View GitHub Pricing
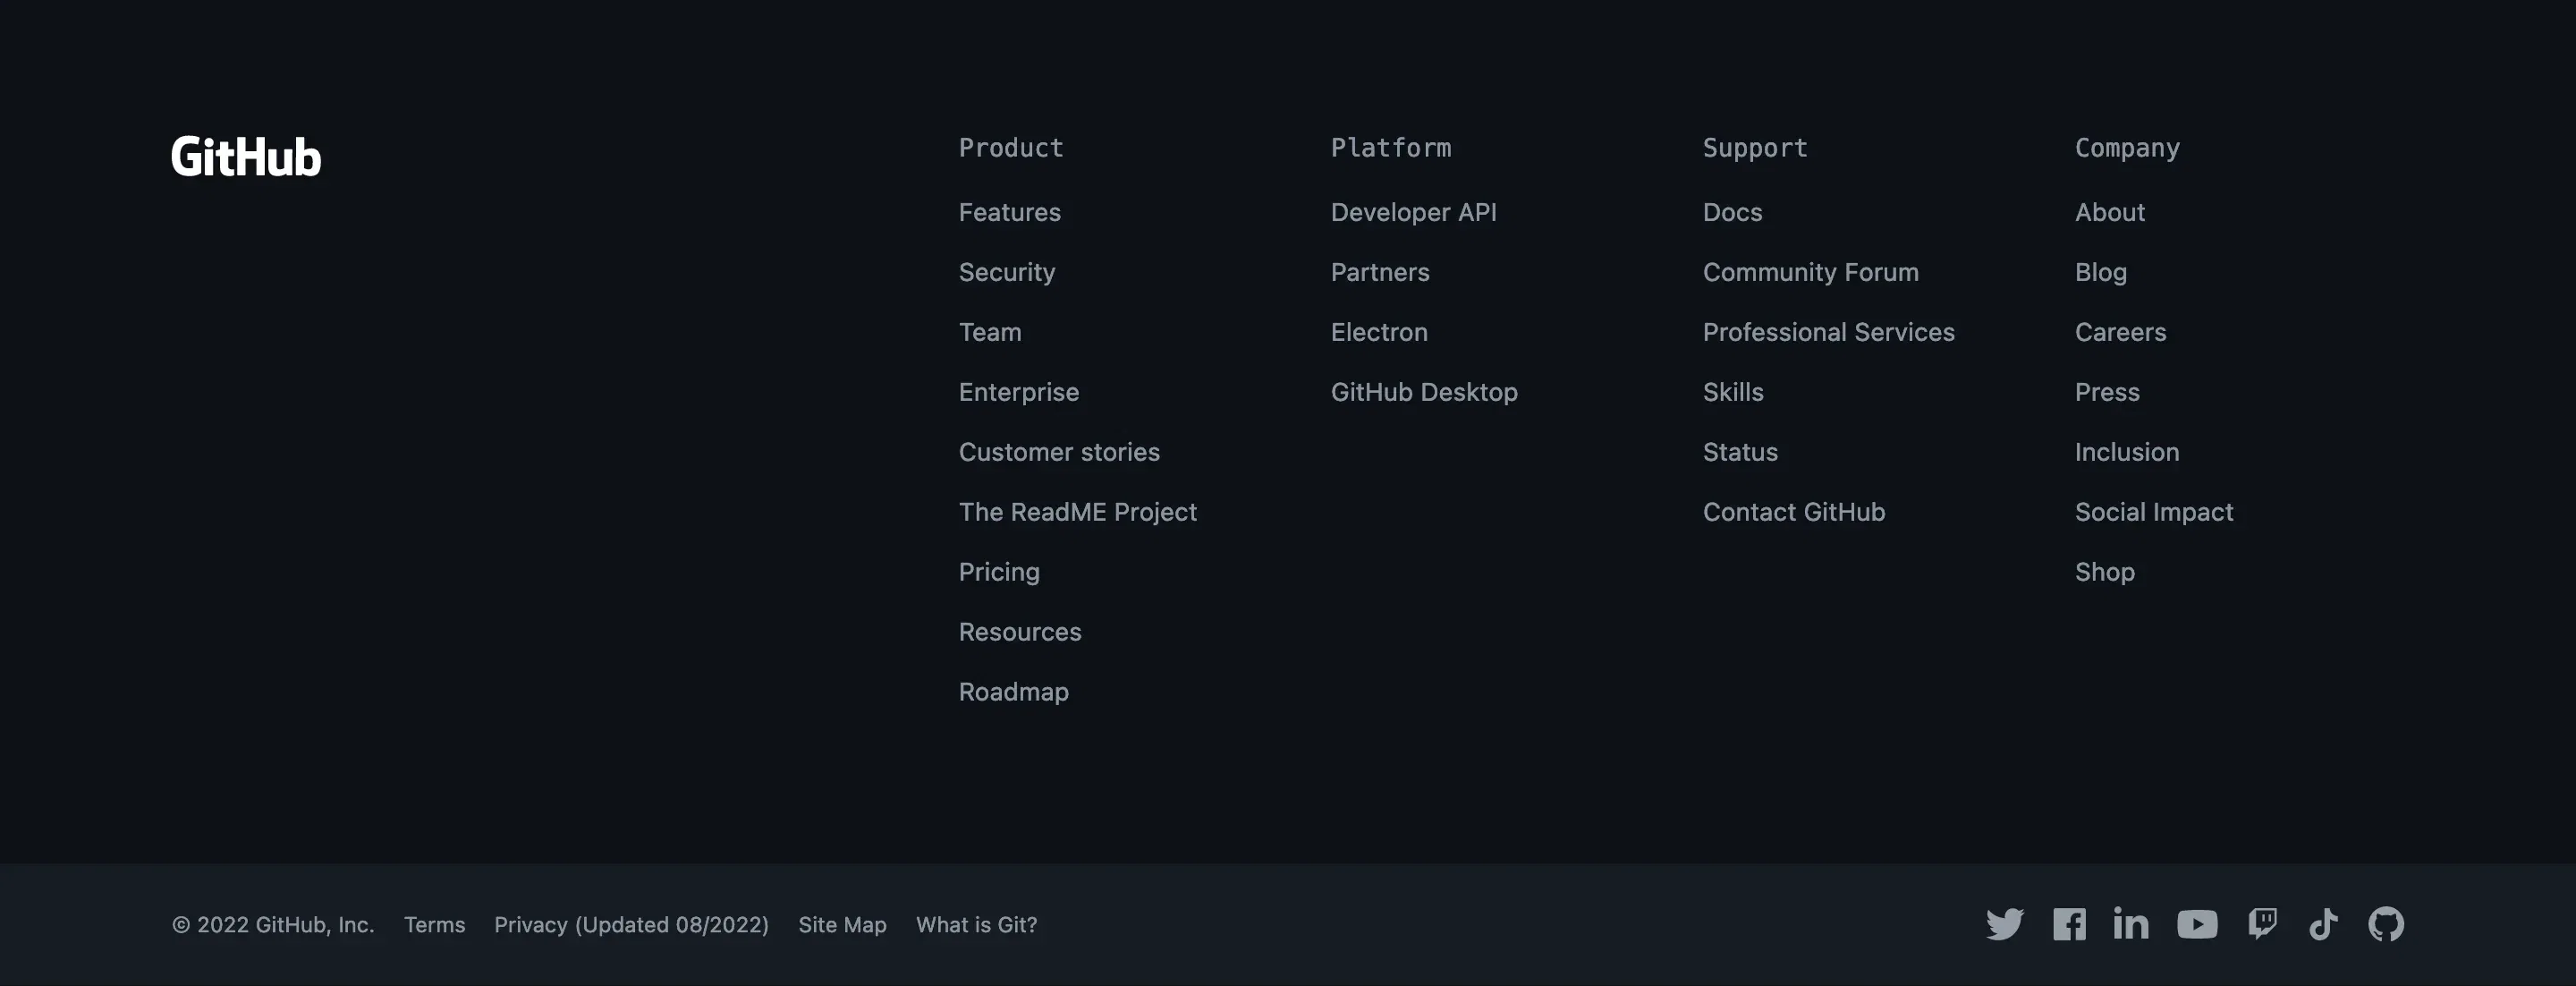 pos(999,571)
